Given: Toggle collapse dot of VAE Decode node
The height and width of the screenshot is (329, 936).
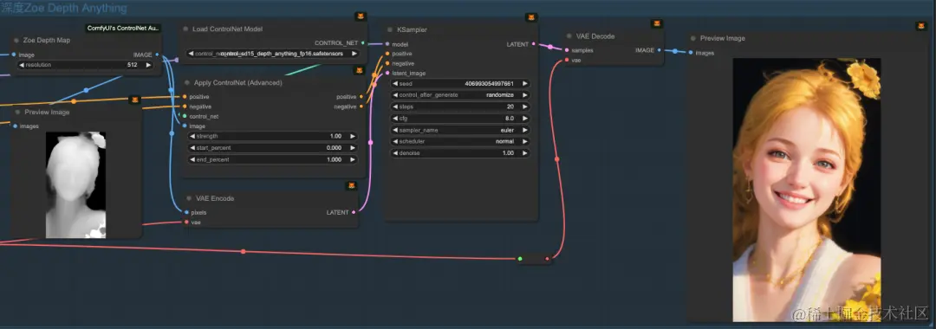Looking at the screenshot, I should tap(569, 35).
